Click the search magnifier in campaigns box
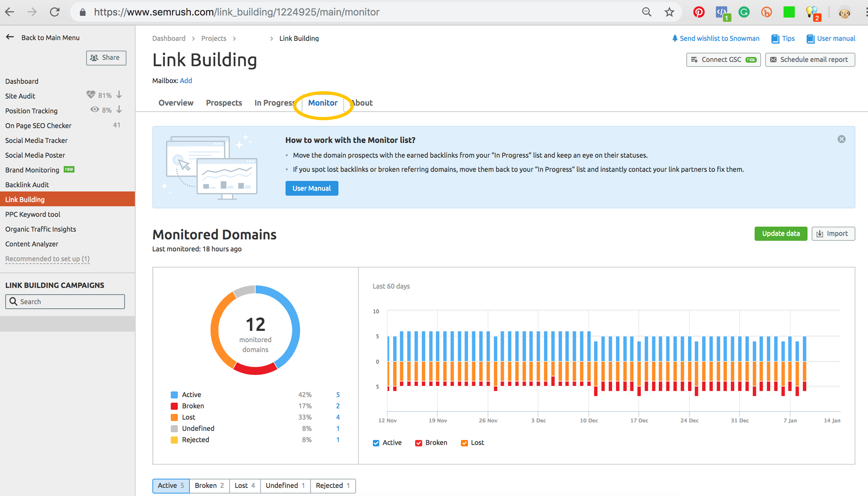Image resolution: width=868 pixels, height=496 pixels. [13, 301]
